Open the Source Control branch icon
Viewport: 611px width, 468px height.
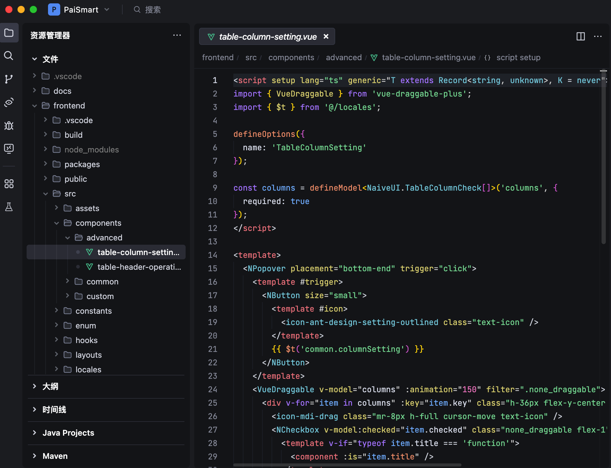click(x=9, y=79)
